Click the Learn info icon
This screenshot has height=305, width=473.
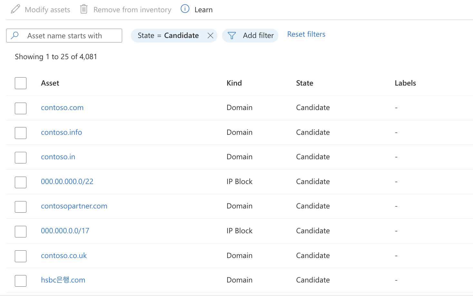pos(185,9)
